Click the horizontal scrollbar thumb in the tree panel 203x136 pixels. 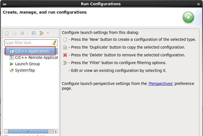tap(28, 131)
